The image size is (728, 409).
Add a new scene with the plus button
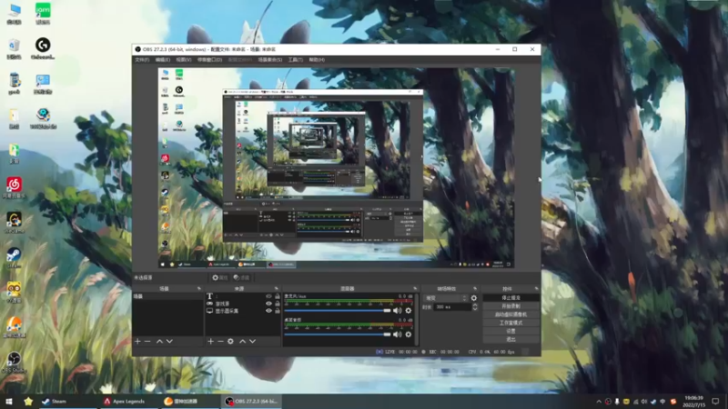coord(137,342)
